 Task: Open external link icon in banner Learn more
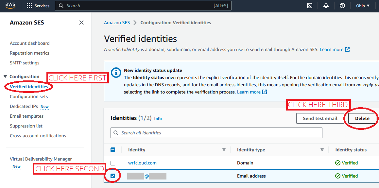(265, 92)
